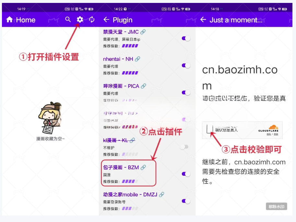Tap the refresh icon in Home bar
Image resolution: width=296 pixels, height=222 pixels.
click(92, 19)
